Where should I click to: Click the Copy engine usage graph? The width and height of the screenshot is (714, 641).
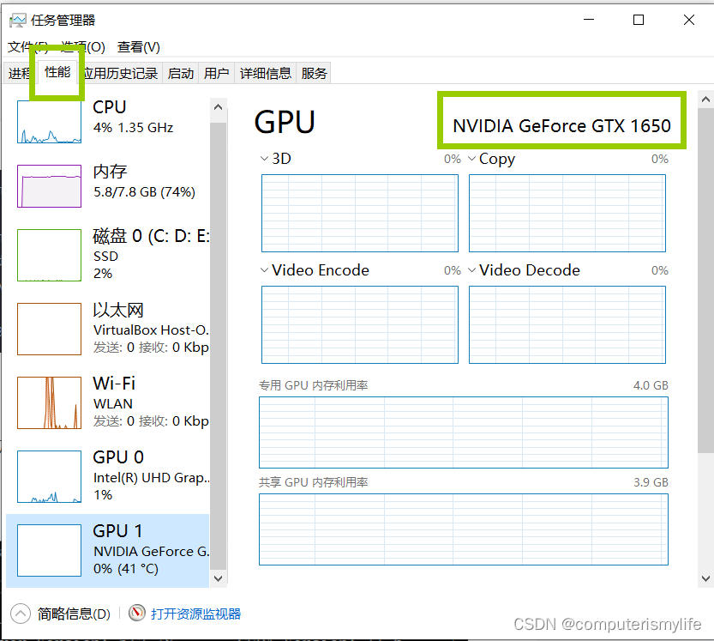[567, 213]
